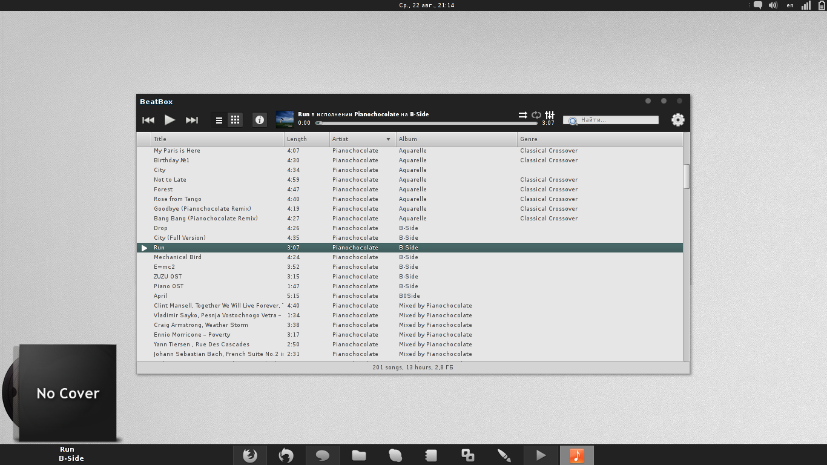Start playback with the play button

click(170, 120)
